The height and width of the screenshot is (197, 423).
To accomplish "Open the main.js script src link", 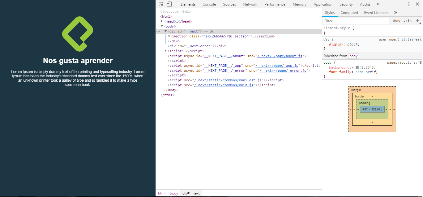I will [224, 85].
